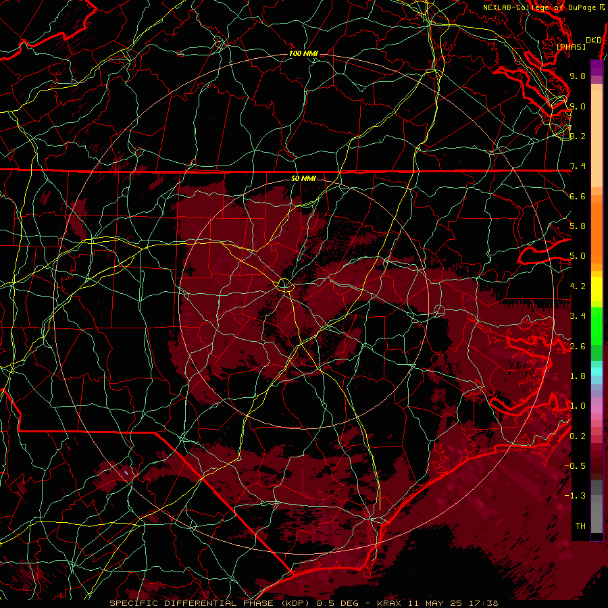Click the KRAX radar site identifier

click(390, 603)
